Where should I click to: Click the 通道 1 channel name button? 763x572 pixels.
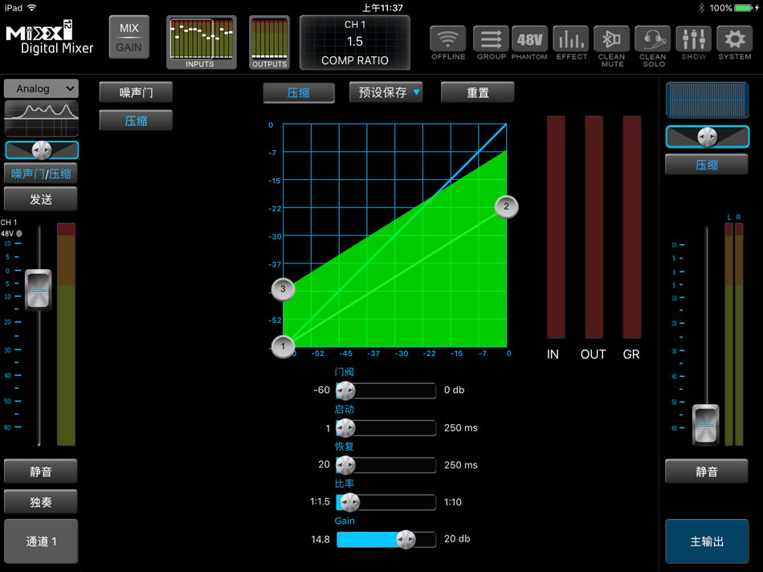(41, 541)
